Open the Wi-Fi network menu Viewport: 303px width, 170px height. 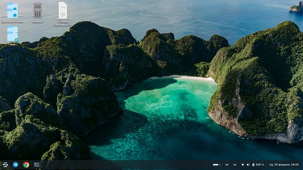(243, 165)
